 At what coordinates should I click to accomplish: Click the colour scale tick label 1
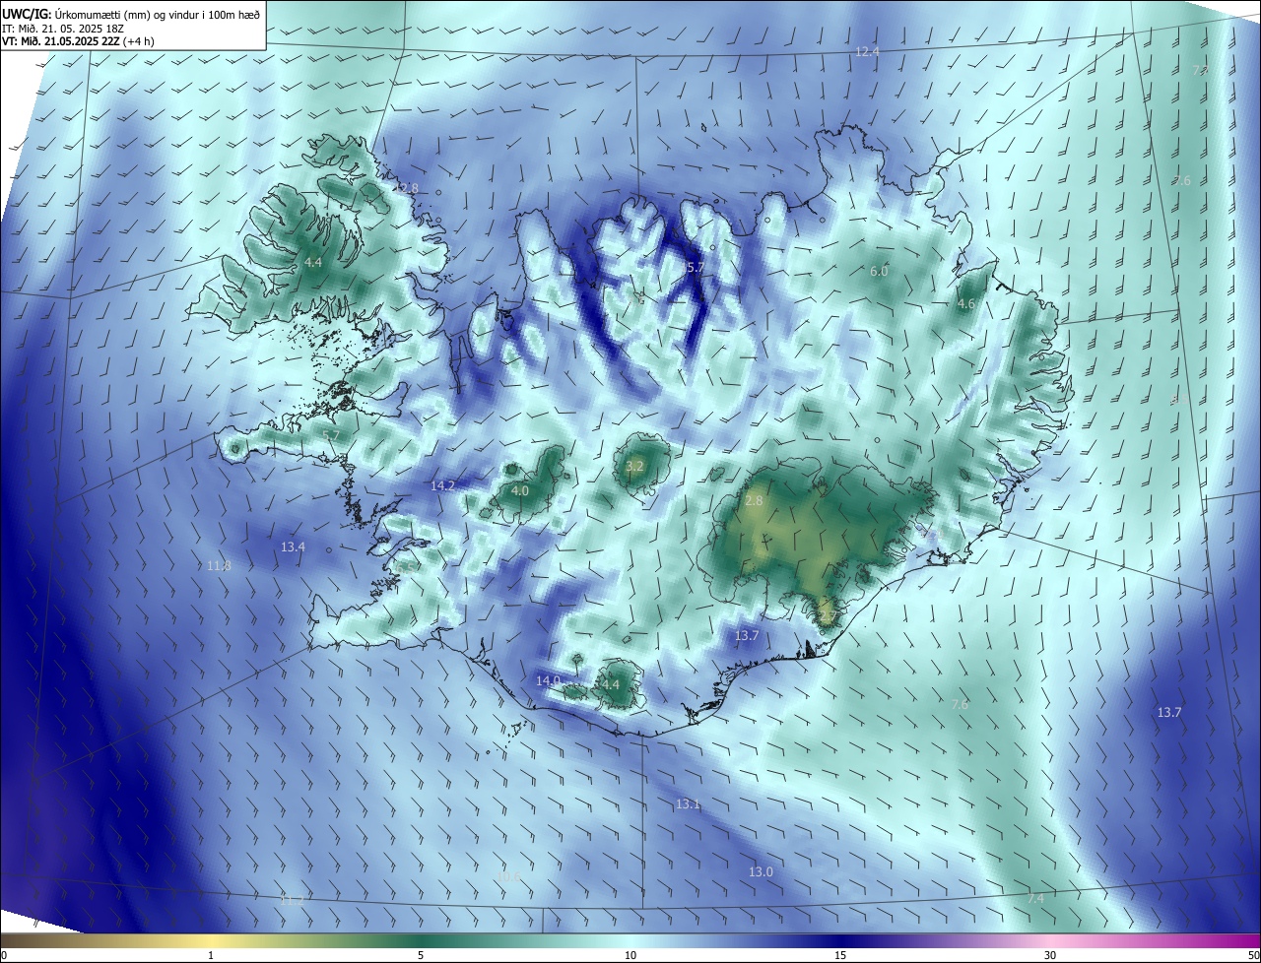tap(211, 955)
